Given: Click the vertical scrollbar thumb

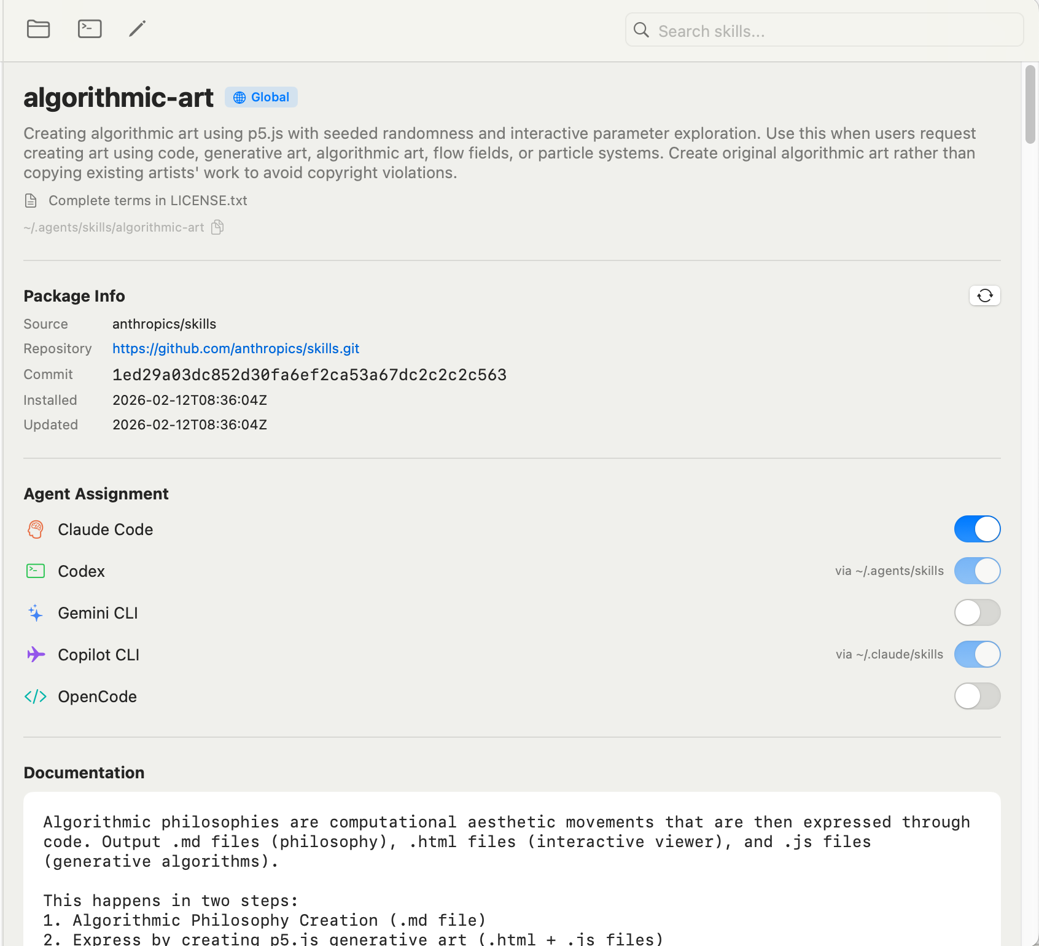Looking at the screenshot, I should tap(1030, 104).
